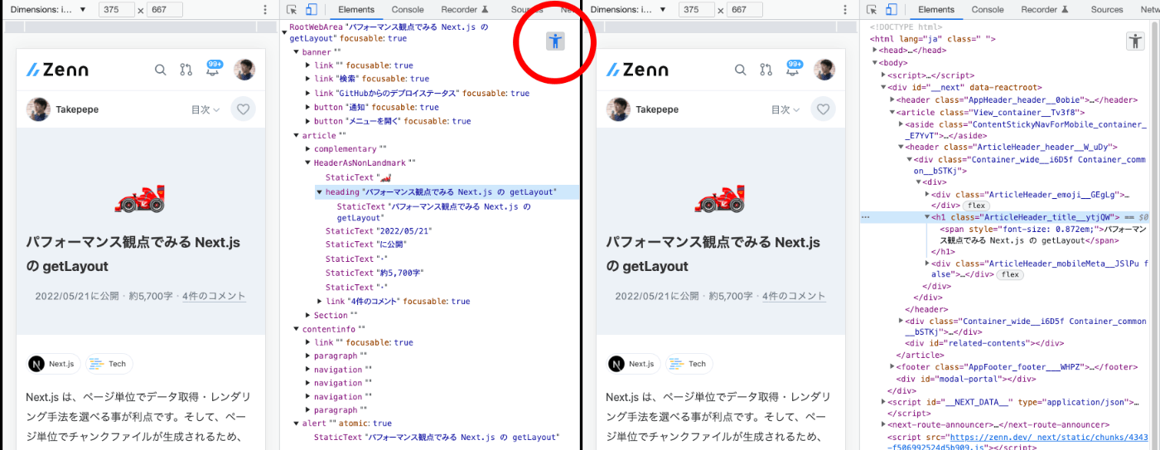Click the height field showing 667 beside accessibility tree
Viewport: 1160px width, 450px height.
pos(165,10)
